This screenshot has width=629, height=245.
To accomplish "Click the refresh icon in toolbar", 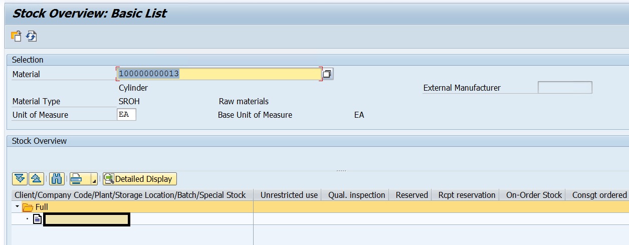I will pyautogui.click(x=32, y=36).
